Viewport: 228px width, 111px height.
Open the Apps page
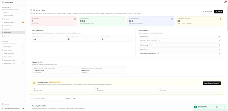point(13,12)
